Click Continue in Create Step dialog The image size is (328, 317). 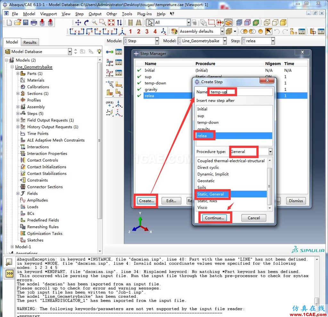coord(214,218)
